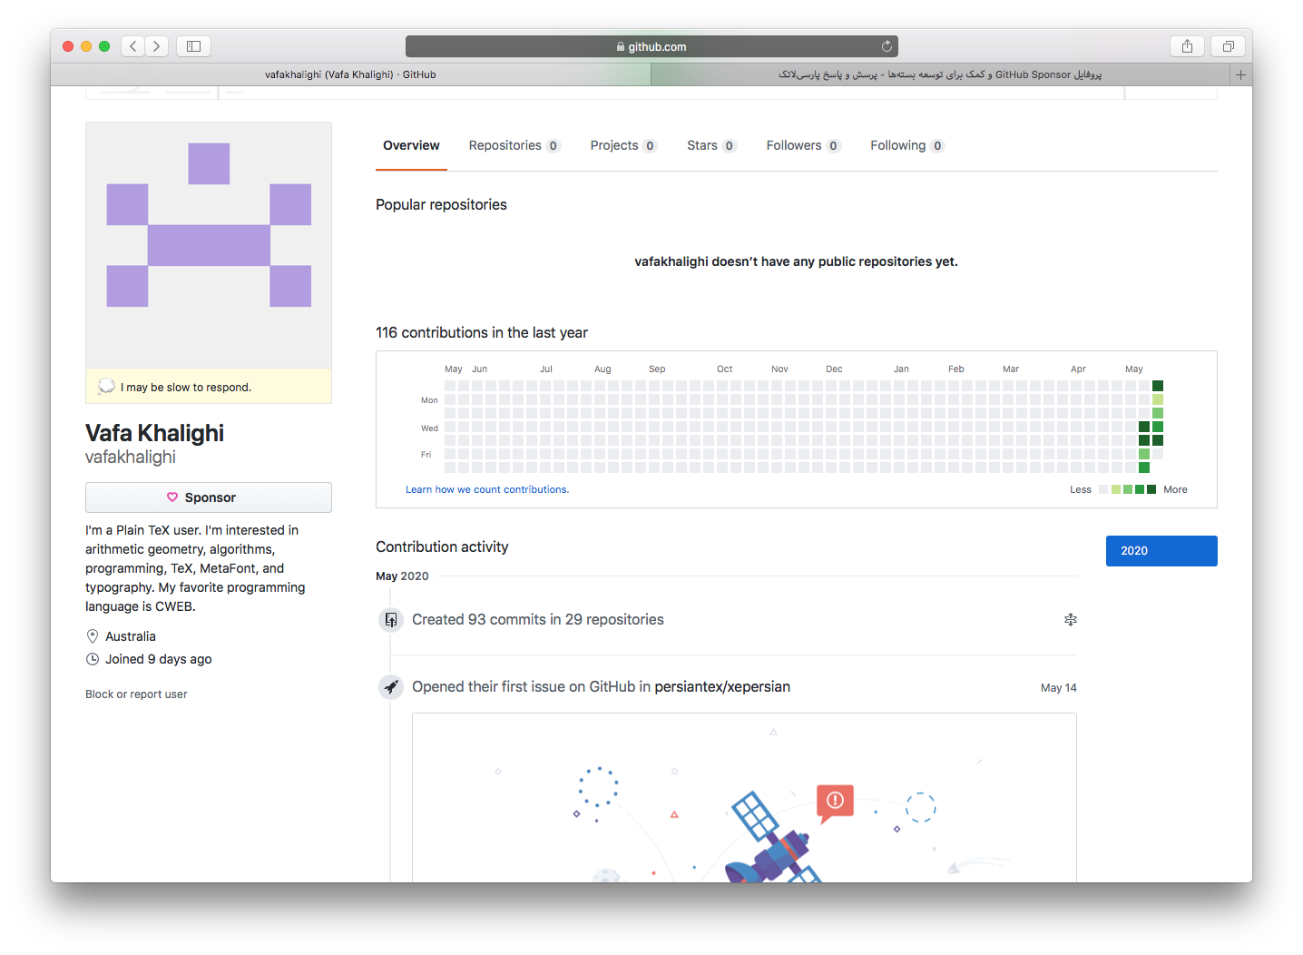Viewport: 1303px width, 955px height.
Task: Click the Australia location text
Action: [131, 636]
